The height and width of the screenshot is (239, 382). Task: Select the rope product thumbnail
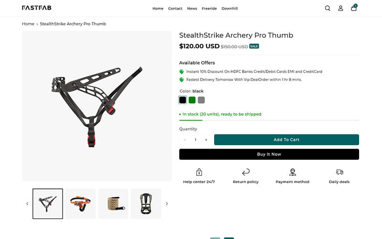[x=113, y=204]
